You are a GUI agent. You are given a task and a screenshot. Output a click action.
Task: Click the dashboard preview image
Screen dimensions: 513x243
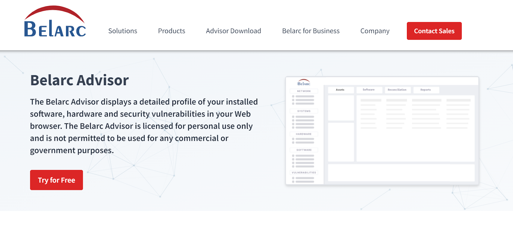point(382,130)
